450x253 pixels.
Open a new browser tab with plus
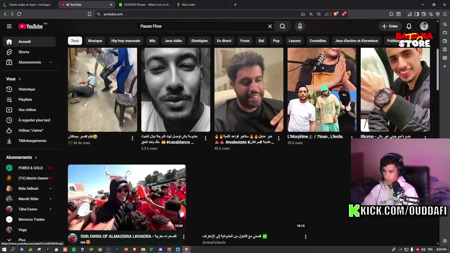(235, 5)
